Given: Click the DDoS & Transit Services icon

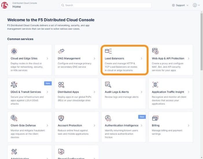Looking at the screenshot, I should tap(14, 85).
